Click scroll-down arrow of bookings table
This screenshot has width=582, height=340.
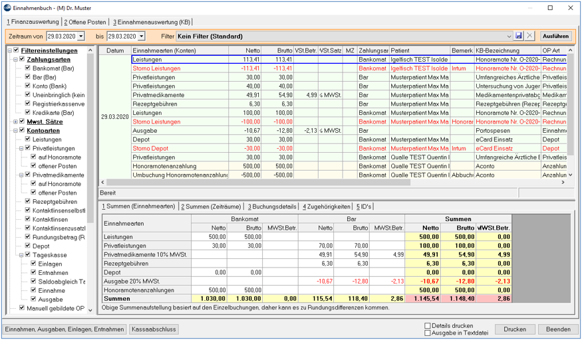[x=570, y=175]
